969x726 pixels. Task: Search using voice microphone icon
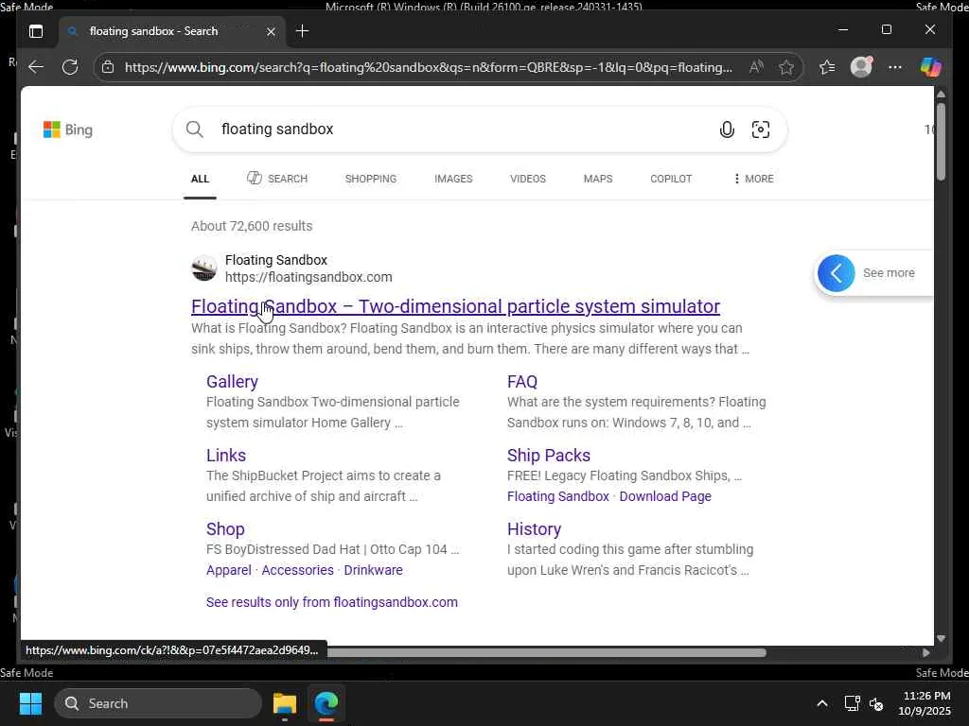(727, 129)
